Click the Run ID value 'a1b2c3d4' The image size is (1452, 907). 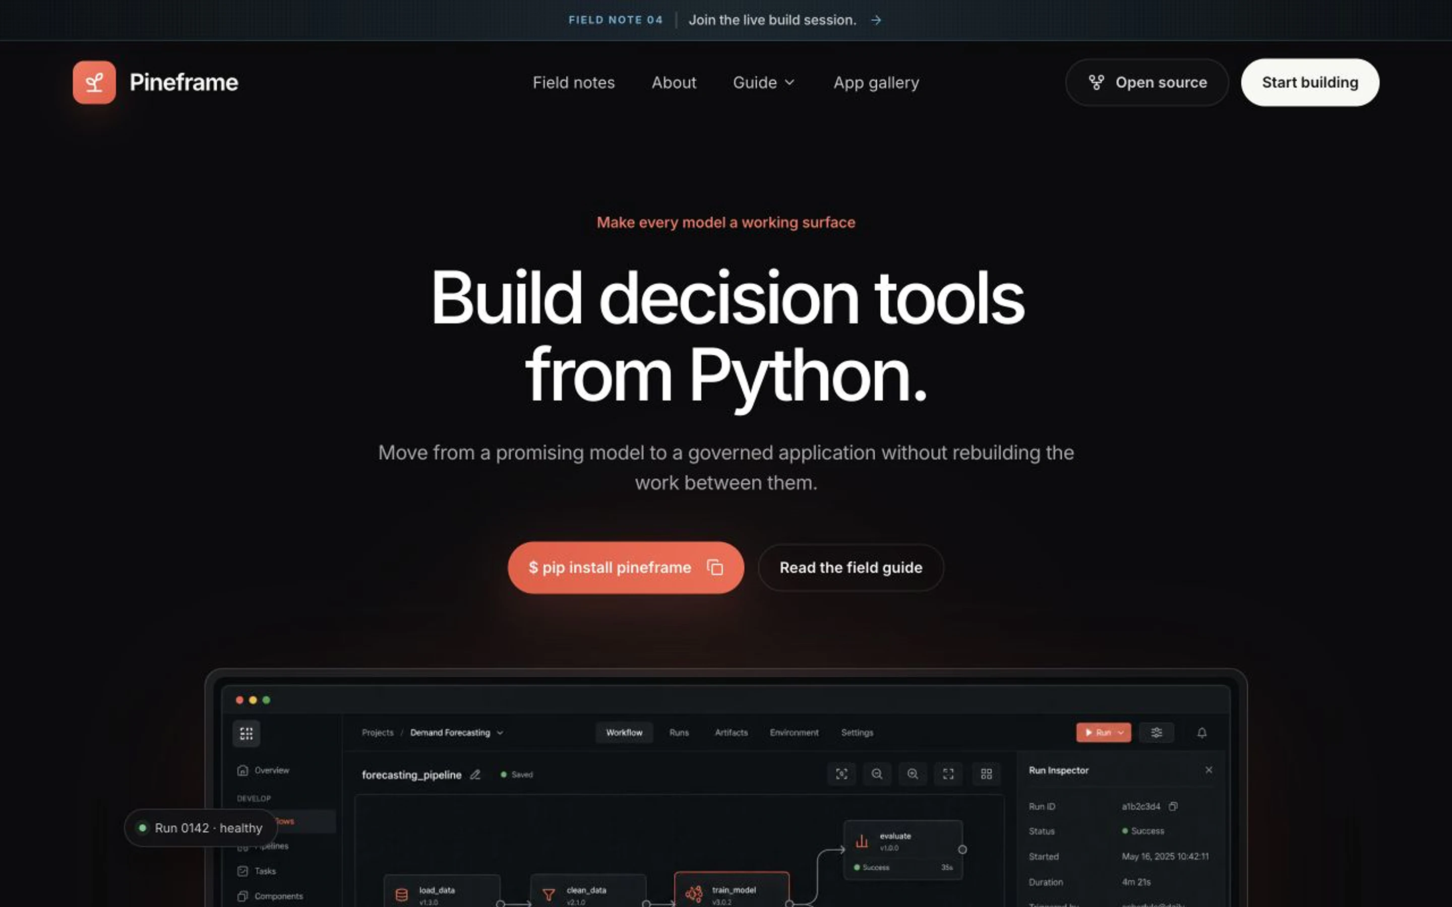1140,807
